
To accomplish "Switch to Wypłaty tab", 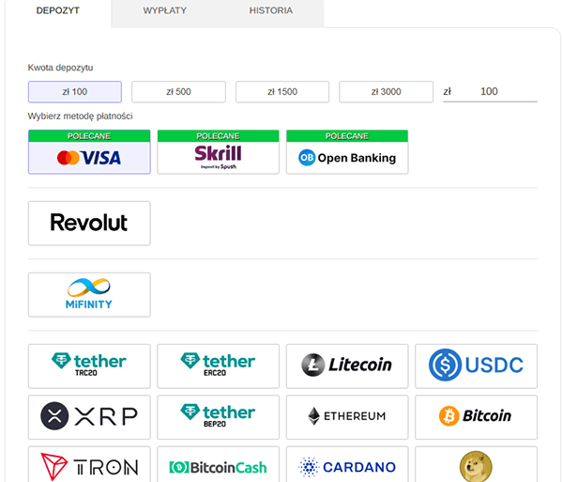I will coord(164,11).
